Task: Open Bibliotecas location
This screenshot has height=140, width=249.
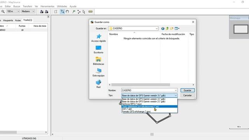Action: tap(98, 61)
